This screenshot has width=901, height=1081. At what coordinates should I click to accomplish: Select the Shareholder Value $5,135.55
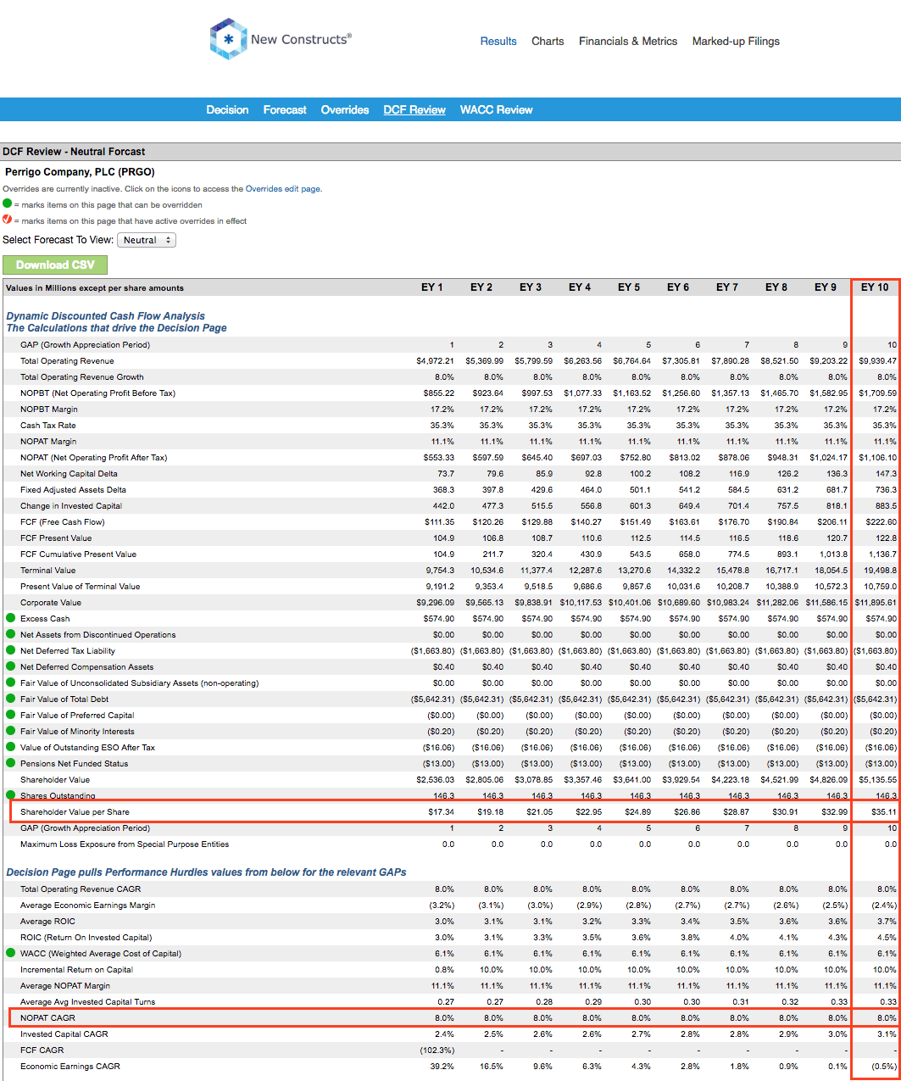coord(878,780)
